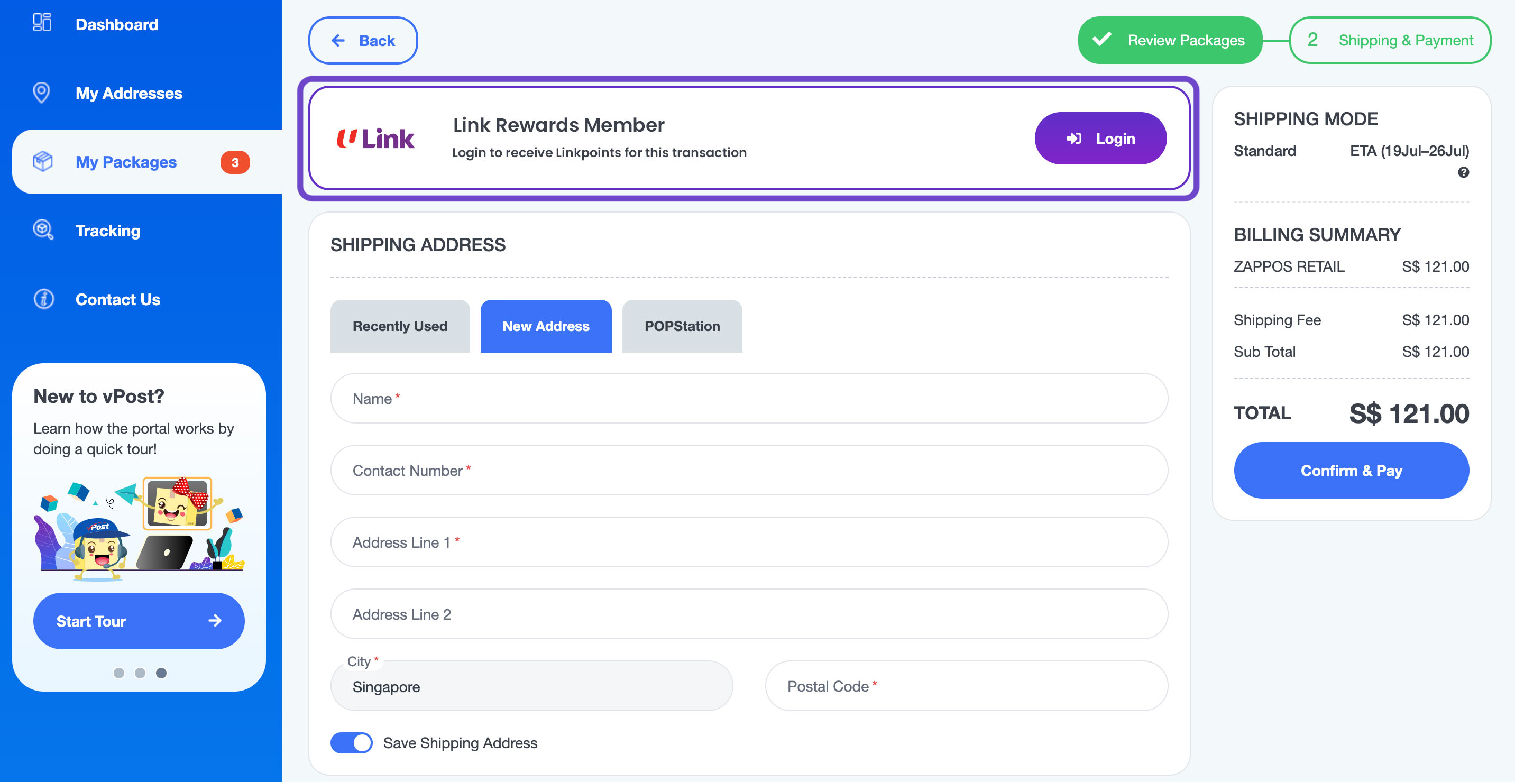Click the My Packages box icon

tap(43, 161)
